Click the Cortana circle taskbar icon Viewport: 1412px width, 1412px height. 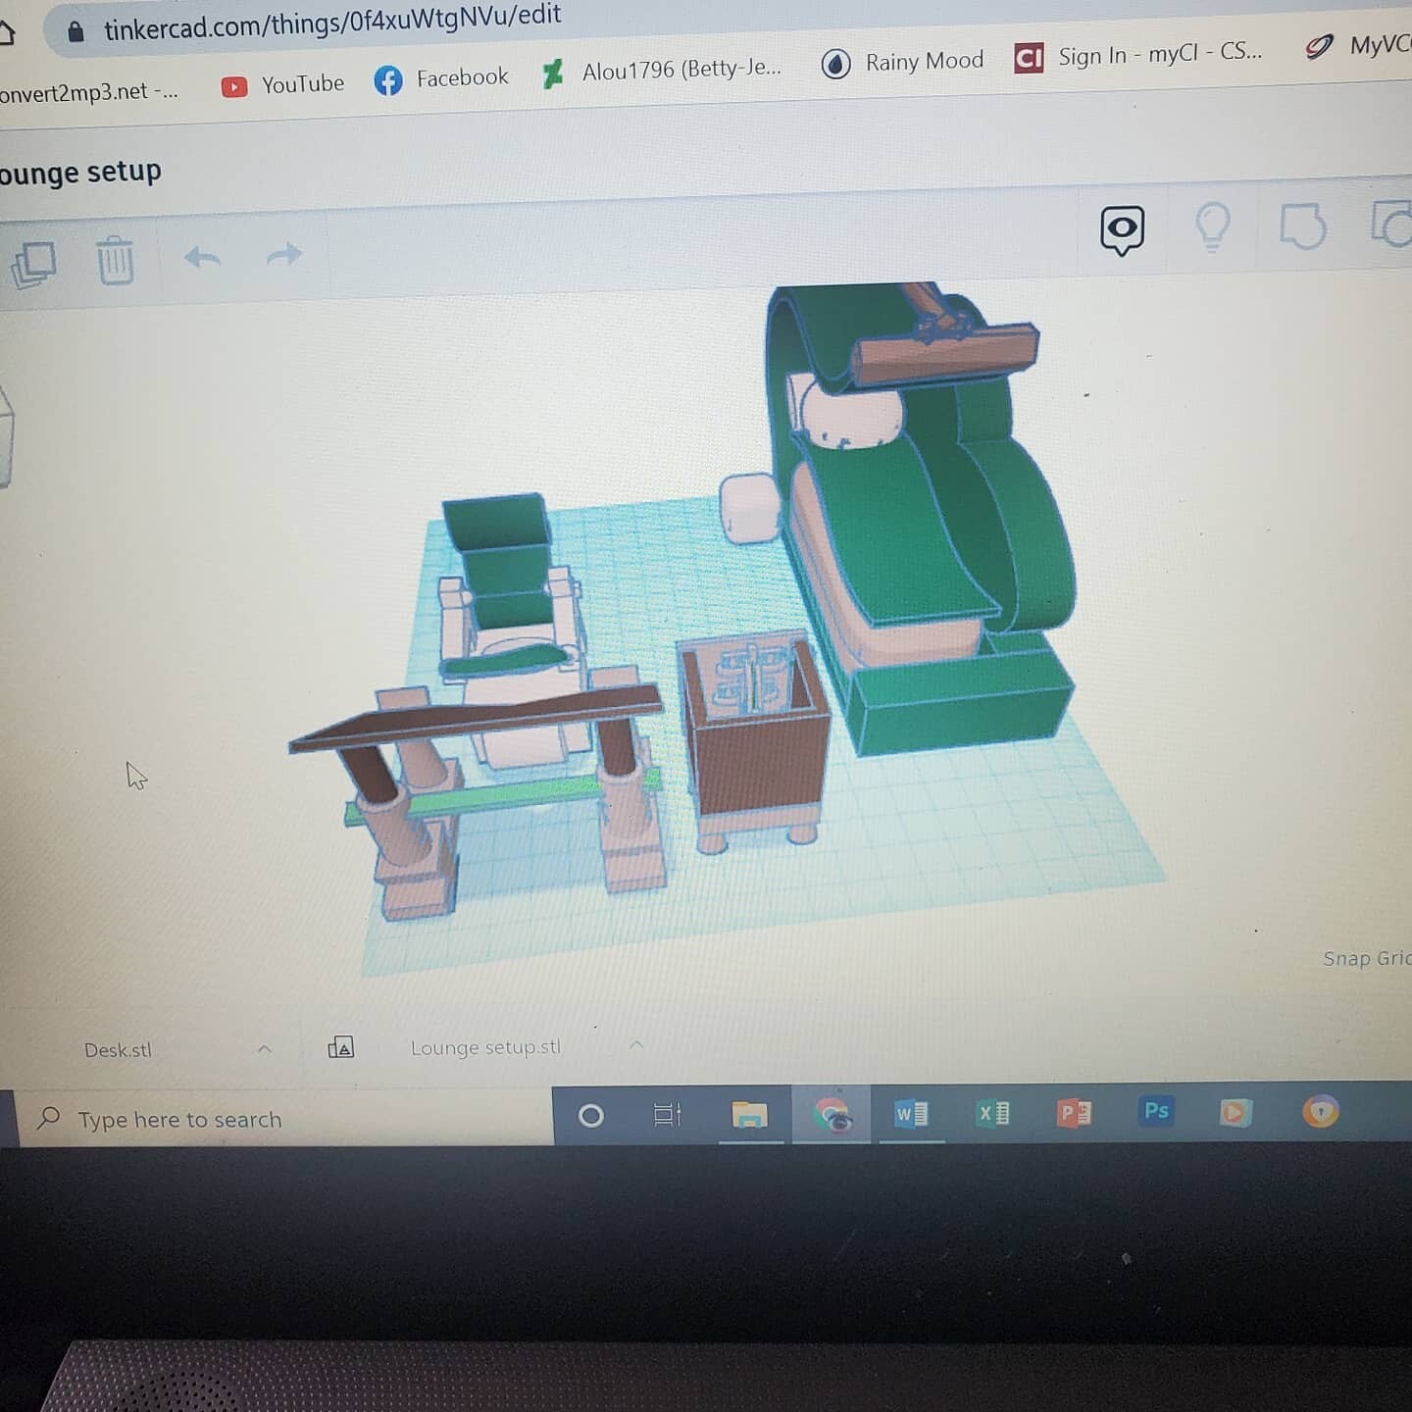(x=590, y=1115)
